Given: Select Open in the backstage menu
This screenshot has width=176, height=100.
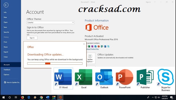Looking at the screenshot, I should pyautogui.click(x=6, y=22).
